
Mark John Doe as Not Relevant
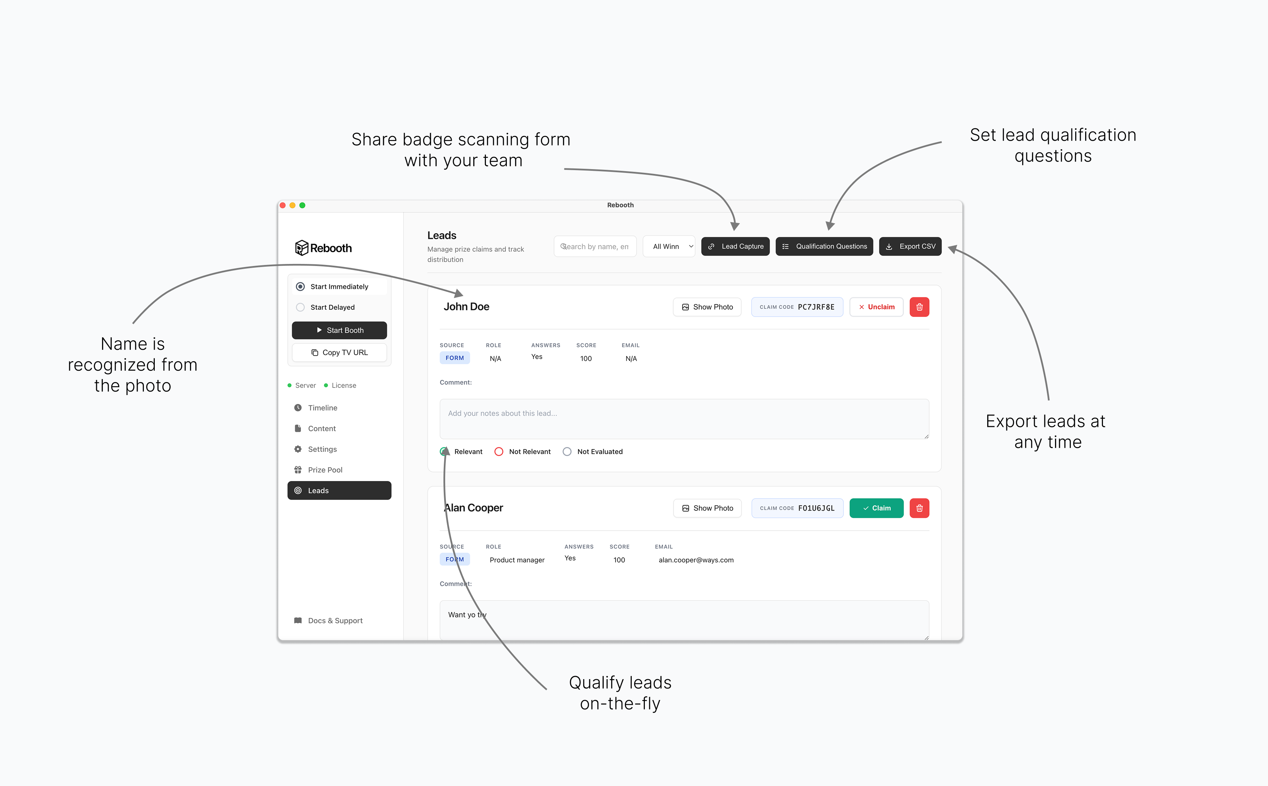499,451
